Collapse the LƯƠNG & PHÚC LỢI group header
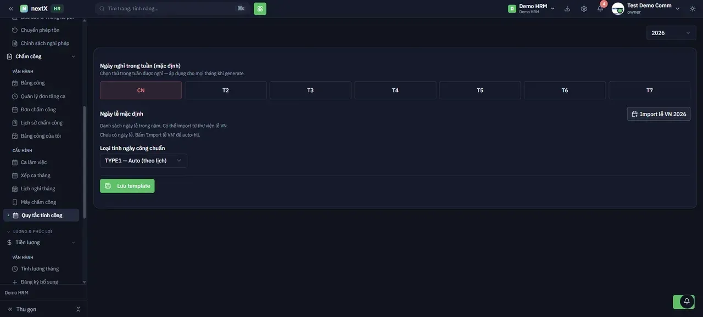This screenshot has width=703, height=317. point(30,231)
